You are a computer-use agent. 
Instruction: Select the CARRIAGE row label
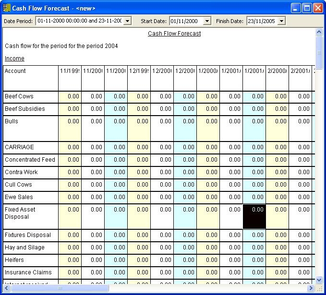tap(31, 148)
